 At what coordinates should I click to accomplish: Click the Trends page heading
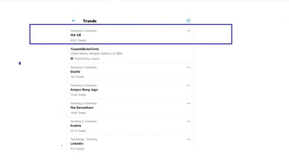[89, 21]
